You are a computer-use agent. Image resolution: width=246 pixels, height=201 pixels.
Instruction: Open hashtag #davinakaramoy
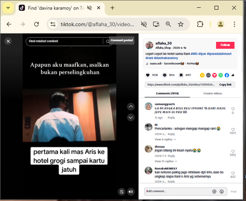(166, 58)
